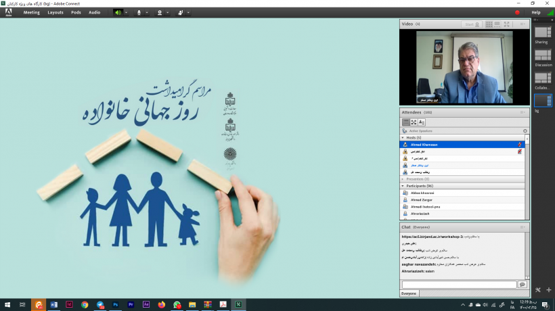Select Attendees breakout room view icon
The height and width of the screenshot is (311, 555).
pyautogui.click(x=414, y=122)
